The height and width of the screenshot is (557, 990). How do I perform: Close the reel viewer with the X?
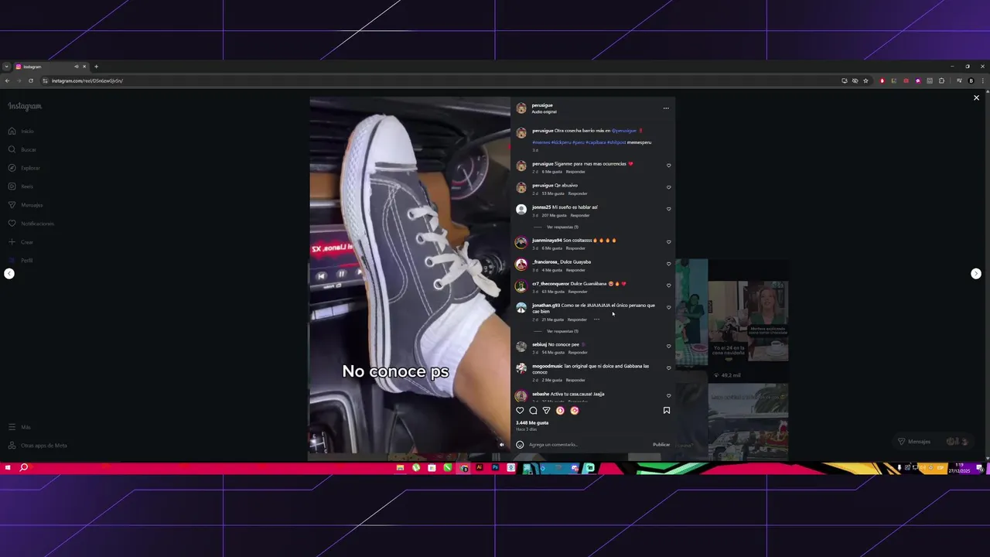(976, 98)
